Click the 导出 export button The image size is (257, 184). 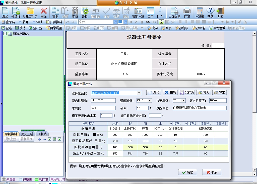coord(220,92)
